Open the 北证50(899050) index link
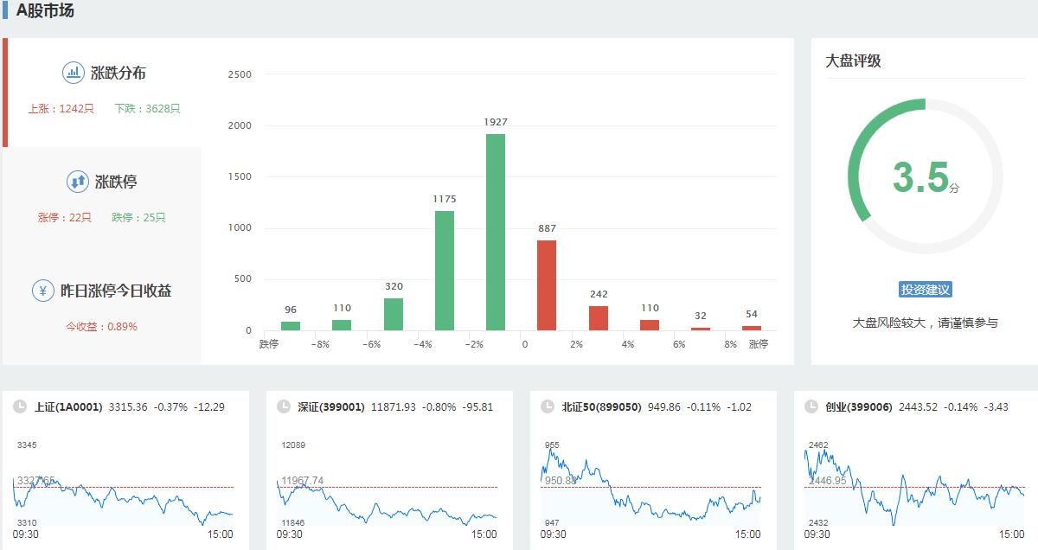Image resolution: width=1038 pixels, height=550 pixels. coord(601,406)
